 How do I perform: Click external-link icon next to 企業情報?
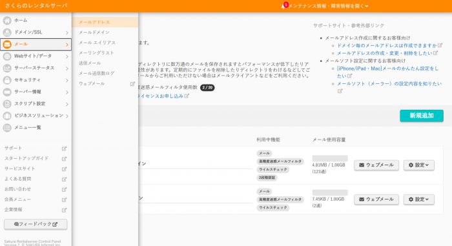tap(64, 210)
